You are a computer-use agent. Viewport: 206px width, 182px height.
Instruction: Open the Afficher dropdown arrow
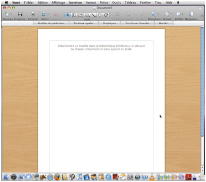click(182, 14)
